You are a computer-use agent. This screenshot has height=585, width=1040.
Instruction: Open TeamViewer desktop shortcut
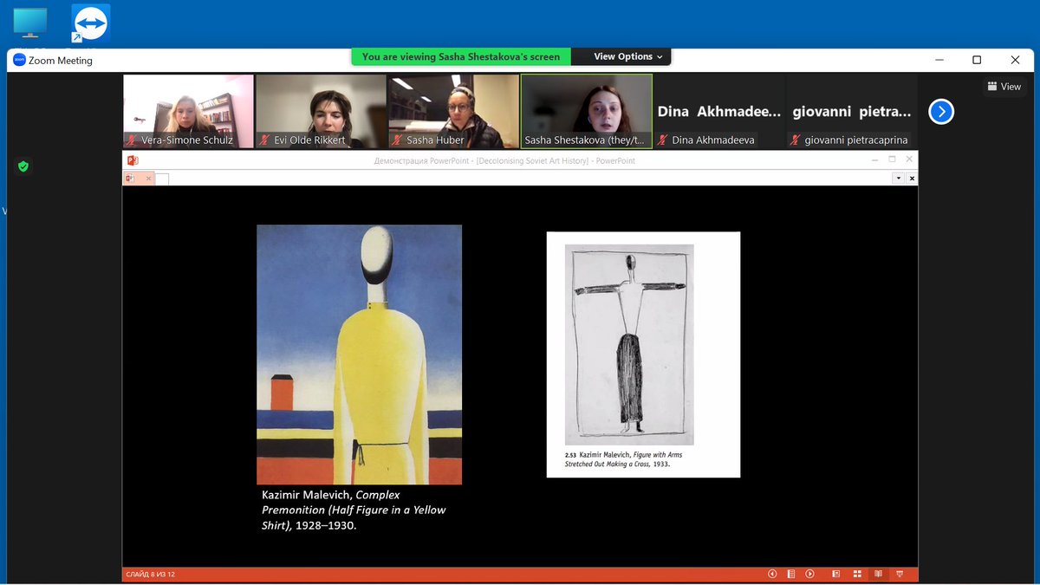pyautogui.click(x=90, y=23)
